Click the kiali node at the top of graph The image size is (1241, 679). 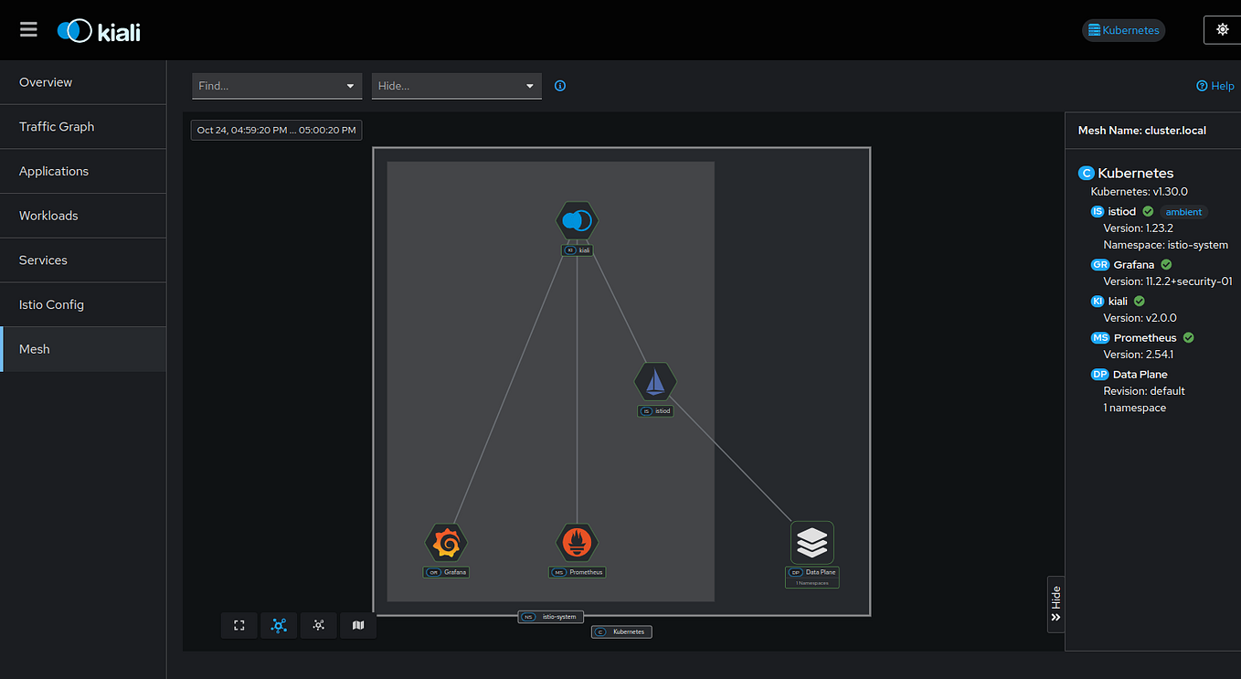coord(577,219)
